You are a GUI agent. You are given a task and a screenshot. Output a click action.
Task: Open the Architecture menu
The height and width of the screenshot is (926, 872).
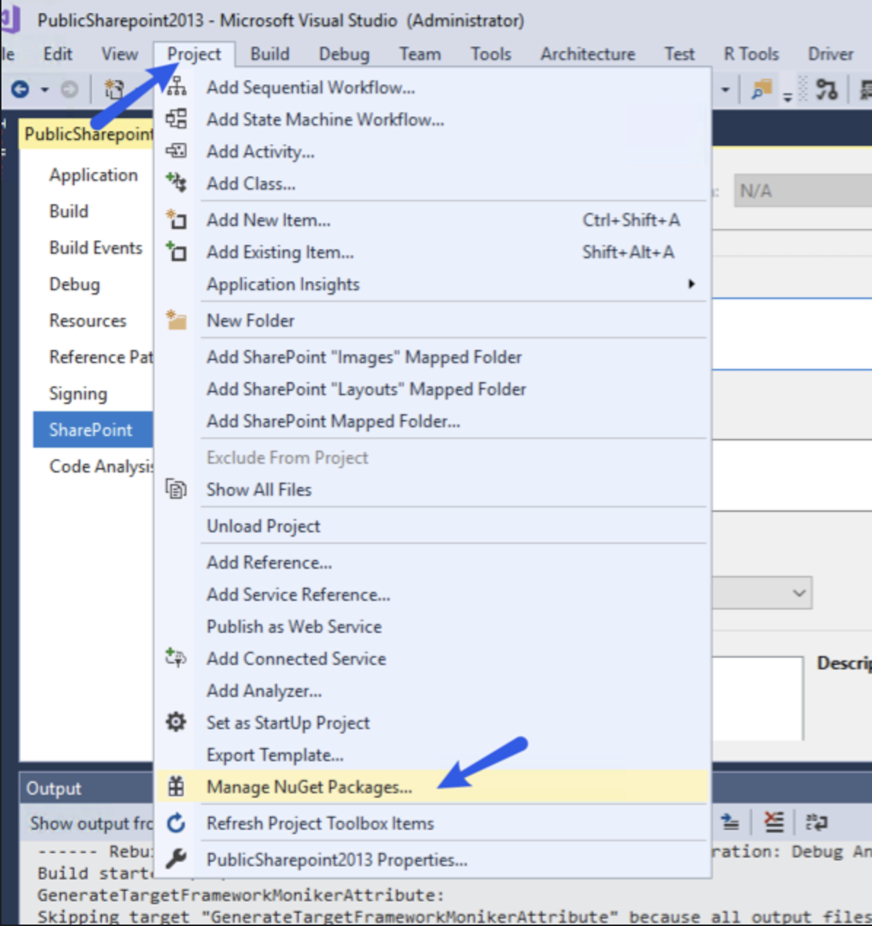point(588,54)
